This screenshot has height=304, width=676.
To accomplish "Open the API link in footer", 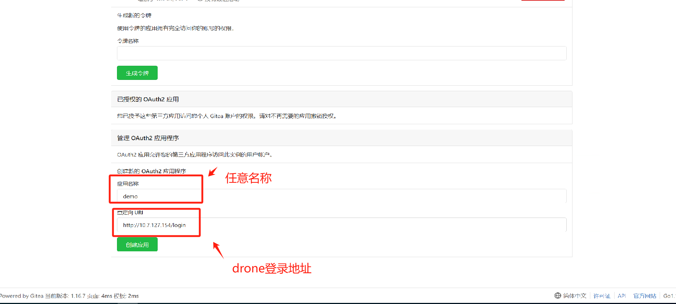I will 622,296.
